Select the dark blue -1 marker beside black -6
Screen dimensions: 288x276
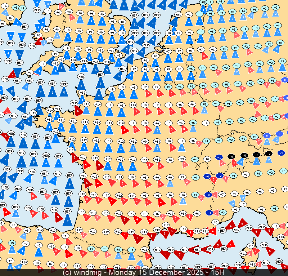click(x=219, y=157)
